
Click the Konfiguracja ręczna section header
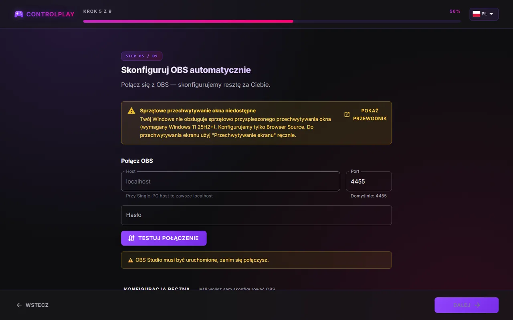click(157, 288)
